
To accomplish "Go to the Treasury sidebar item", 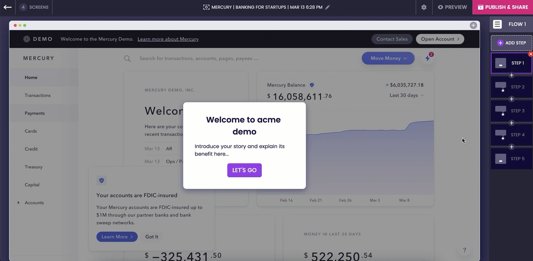I will tap(33, 167).
